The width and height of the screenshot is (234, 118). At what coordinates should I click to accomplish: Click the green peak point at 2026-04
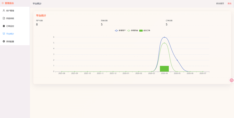click(x=164, y=43)
